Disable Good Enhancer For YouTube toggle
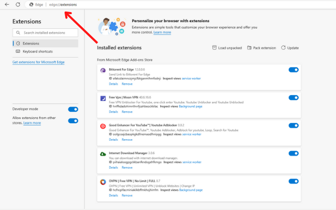The height and width of the screenshot is (210, 336). coord(293,125)
